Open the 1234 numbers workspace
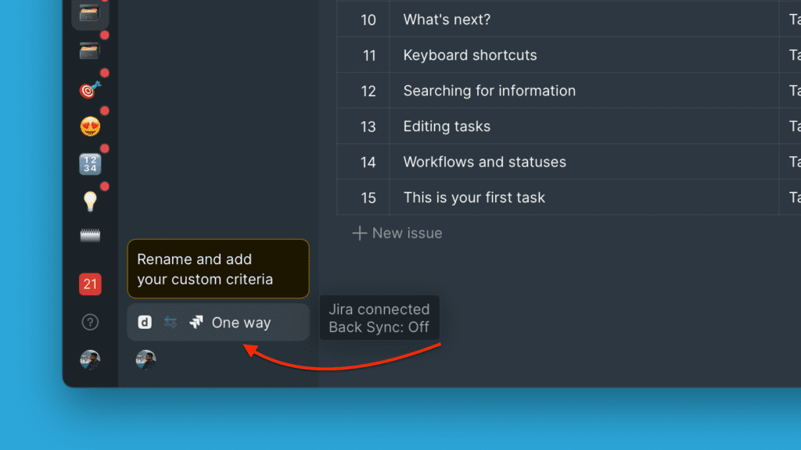Screen dimensions: 801x450 click(x=90, y=164)
